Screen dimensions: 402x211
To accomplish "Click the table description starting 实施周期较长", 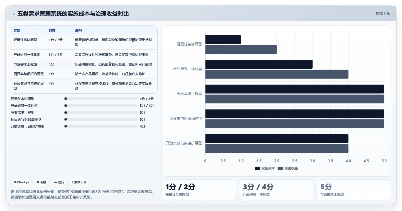I will [x=113, y=64].
